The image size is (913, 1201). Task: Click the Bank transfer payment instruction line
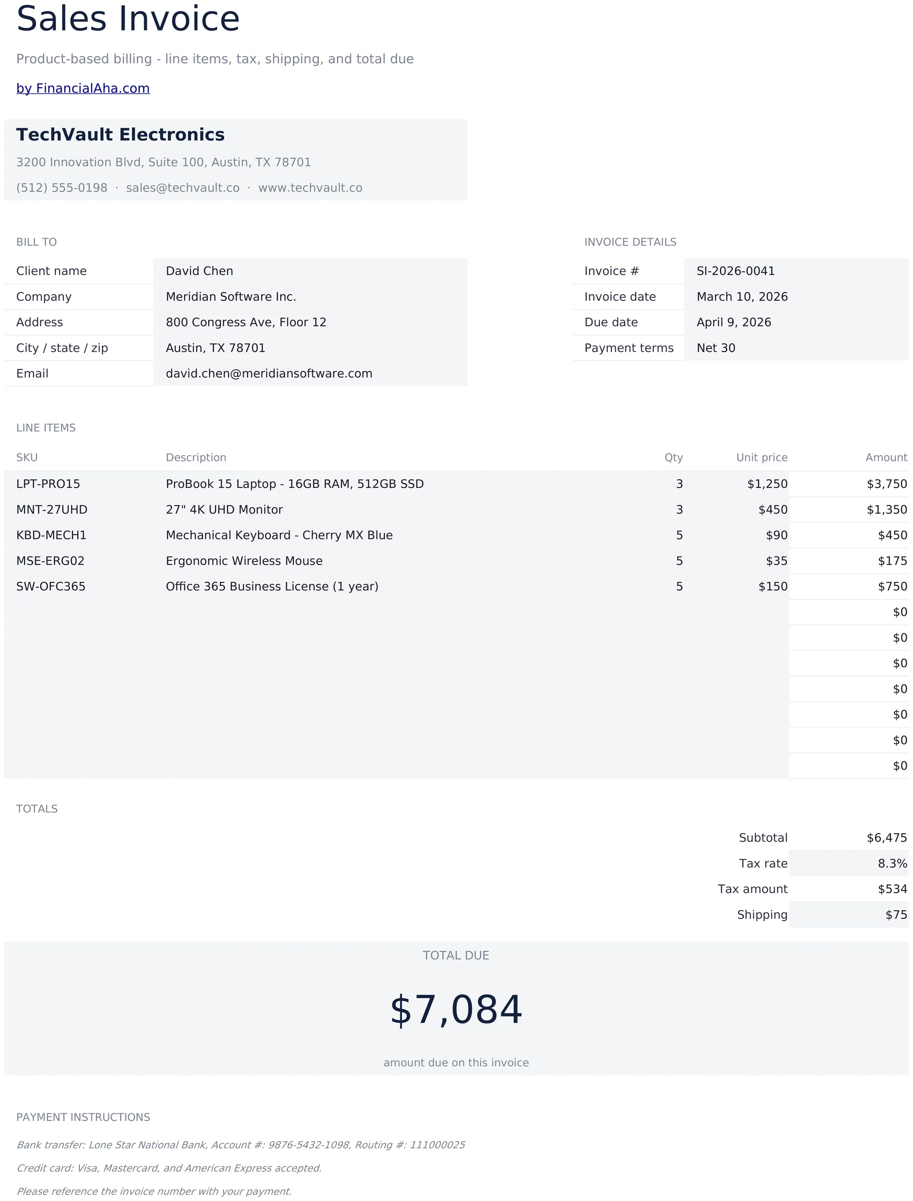pos(241,1145)
